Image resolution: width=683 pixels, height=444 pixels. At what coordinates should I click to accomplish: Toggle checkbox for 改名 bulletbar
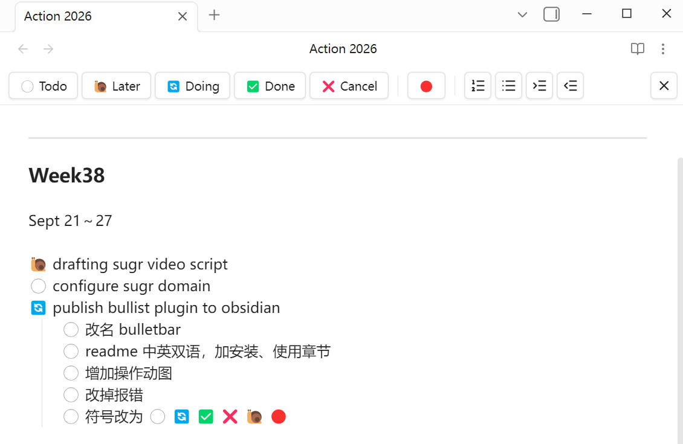71,329
